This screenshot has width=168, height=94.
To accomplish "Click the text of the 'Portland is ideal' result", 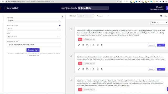I will [x=121, y=58].
